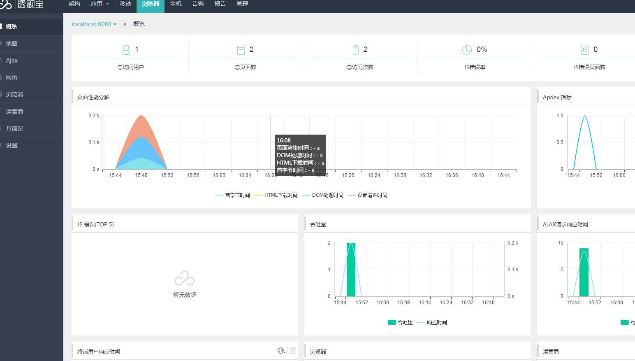The image size is (635, 361).
Task: Toggle 首字节时间 legend series
Action: pos(232,195)
